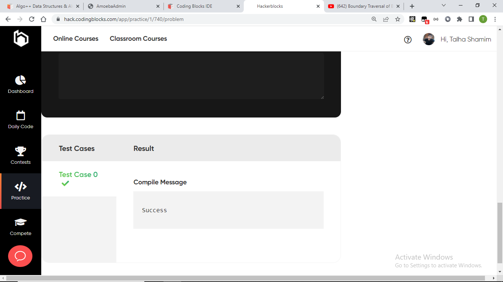503x282 pixels.
Task: Click the help question mark icon
Action: [408, 40]
